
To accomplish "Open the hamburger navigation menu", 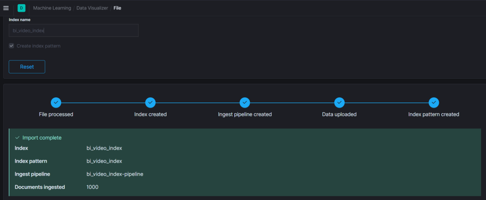I will (x=6, y=8).
